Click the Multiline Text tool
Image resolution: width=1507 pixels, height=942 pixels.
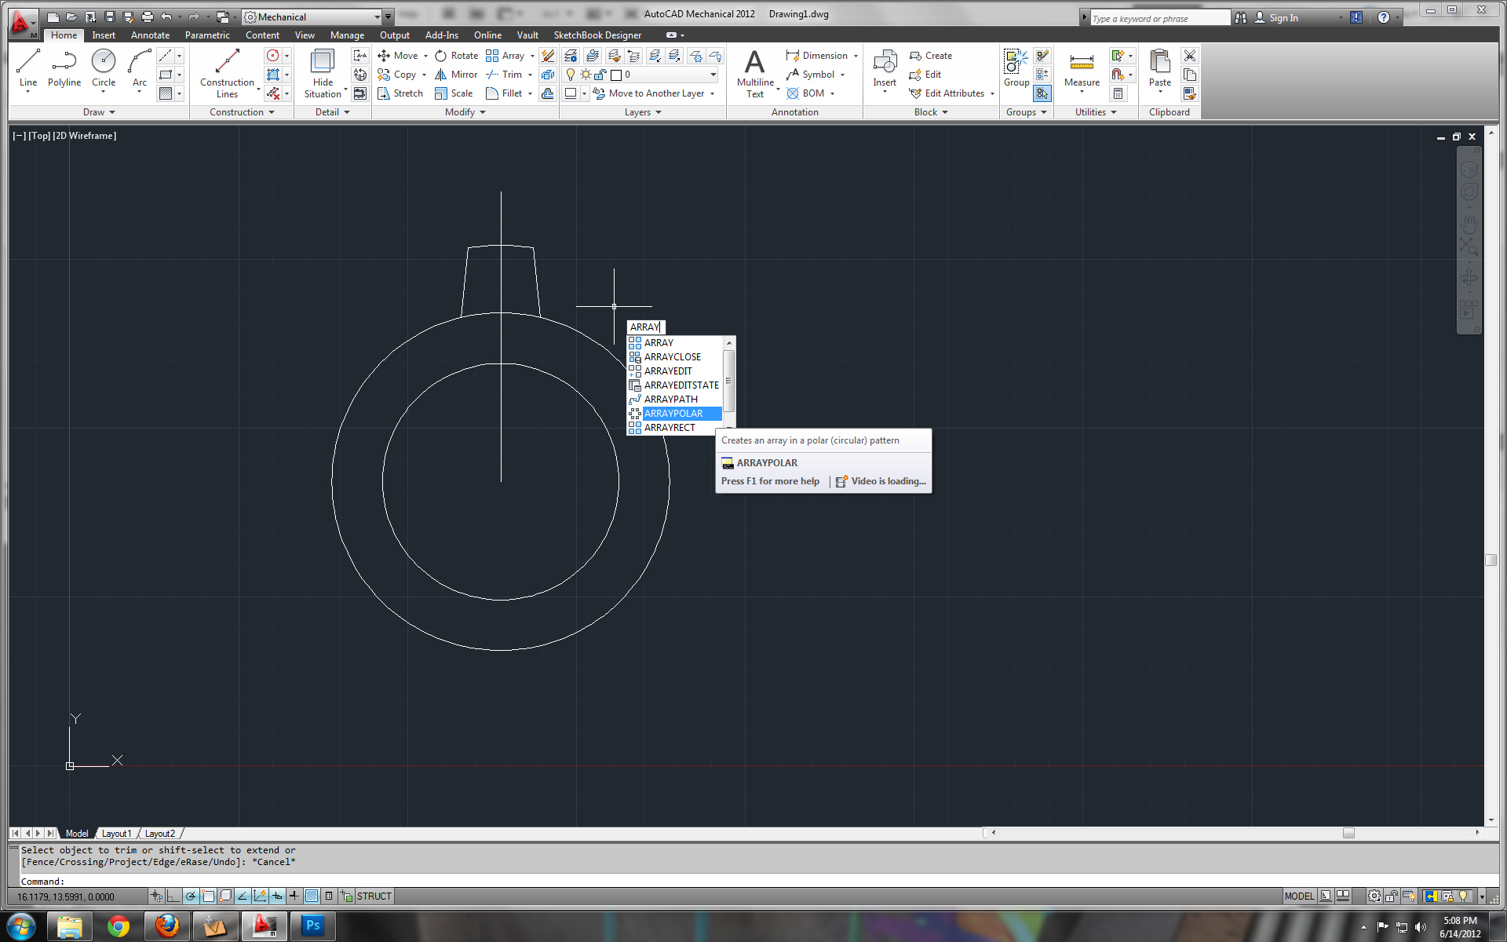(x=755, y=73)
